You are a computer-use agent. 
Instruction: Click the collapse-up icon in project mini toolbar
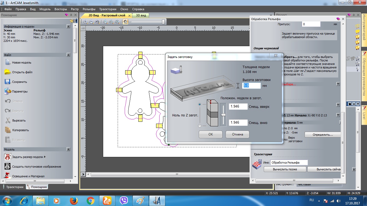tap(358, 104)
